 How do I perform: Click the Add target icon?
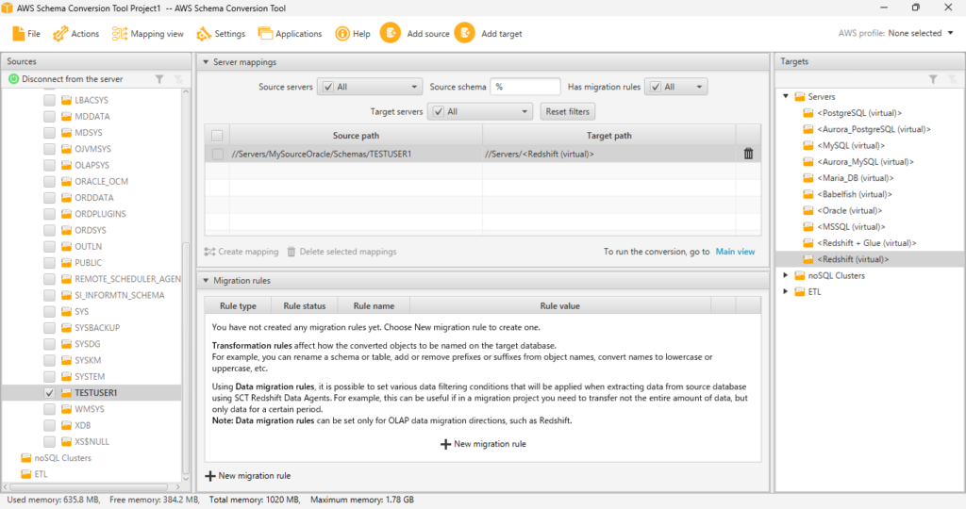[x=464, y=33]
